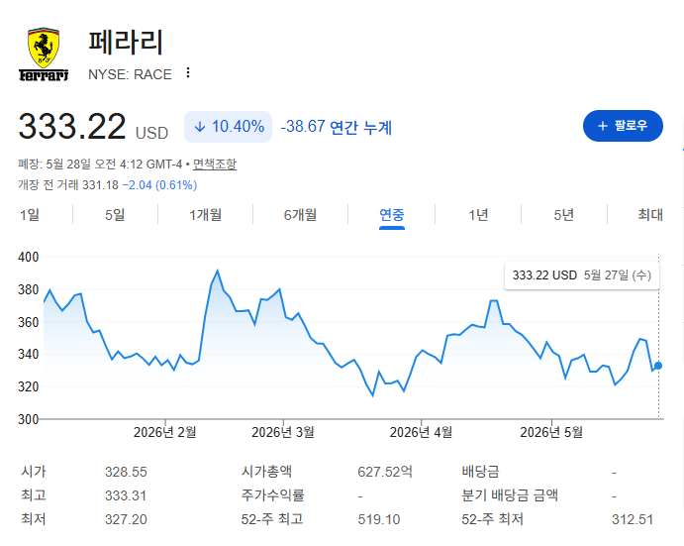Click the 시가 value 328.55
The image size is (684, 546).
click(126, 472)
